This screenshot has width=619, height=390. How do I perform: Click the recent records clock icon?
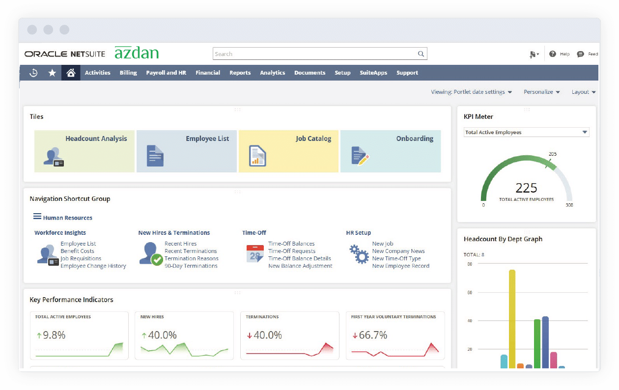tap(33, 72)
